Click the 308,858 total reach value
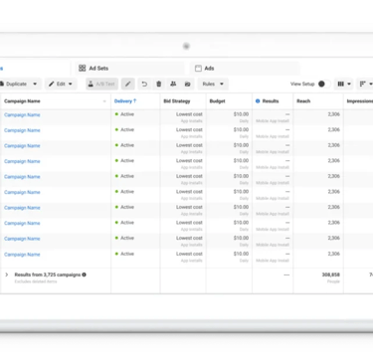373x364 pixels. coord(331,274)
